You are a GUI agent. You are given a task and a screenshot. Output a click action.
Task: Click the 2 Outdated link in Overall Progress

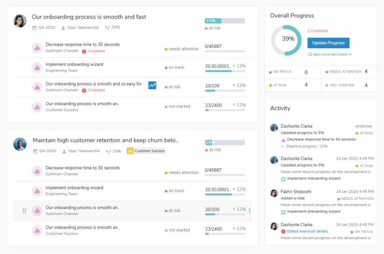pos(317,31)
